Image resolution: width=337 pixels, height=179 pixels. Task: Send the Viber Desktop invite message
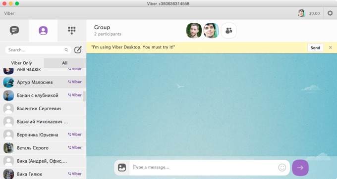315,47
